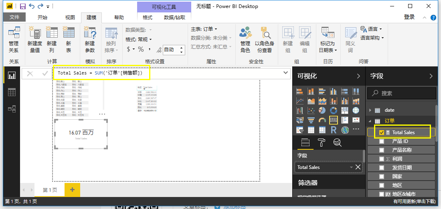The image size is (441, 209).
Task: Check the 产品名称 field
Action: click(x=382, y=150)
